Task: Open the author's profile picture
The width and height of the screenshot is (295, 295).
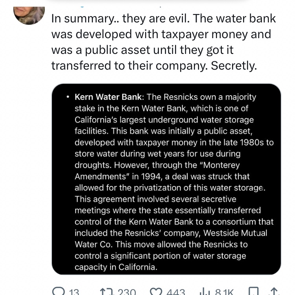Action: point(29,15)
